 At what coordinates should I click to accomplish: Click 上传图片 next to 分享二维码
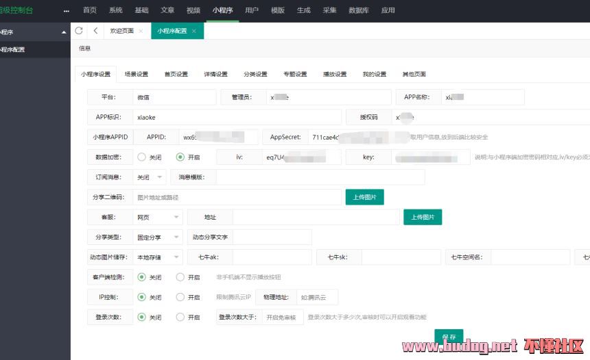(x=364, y=197)
